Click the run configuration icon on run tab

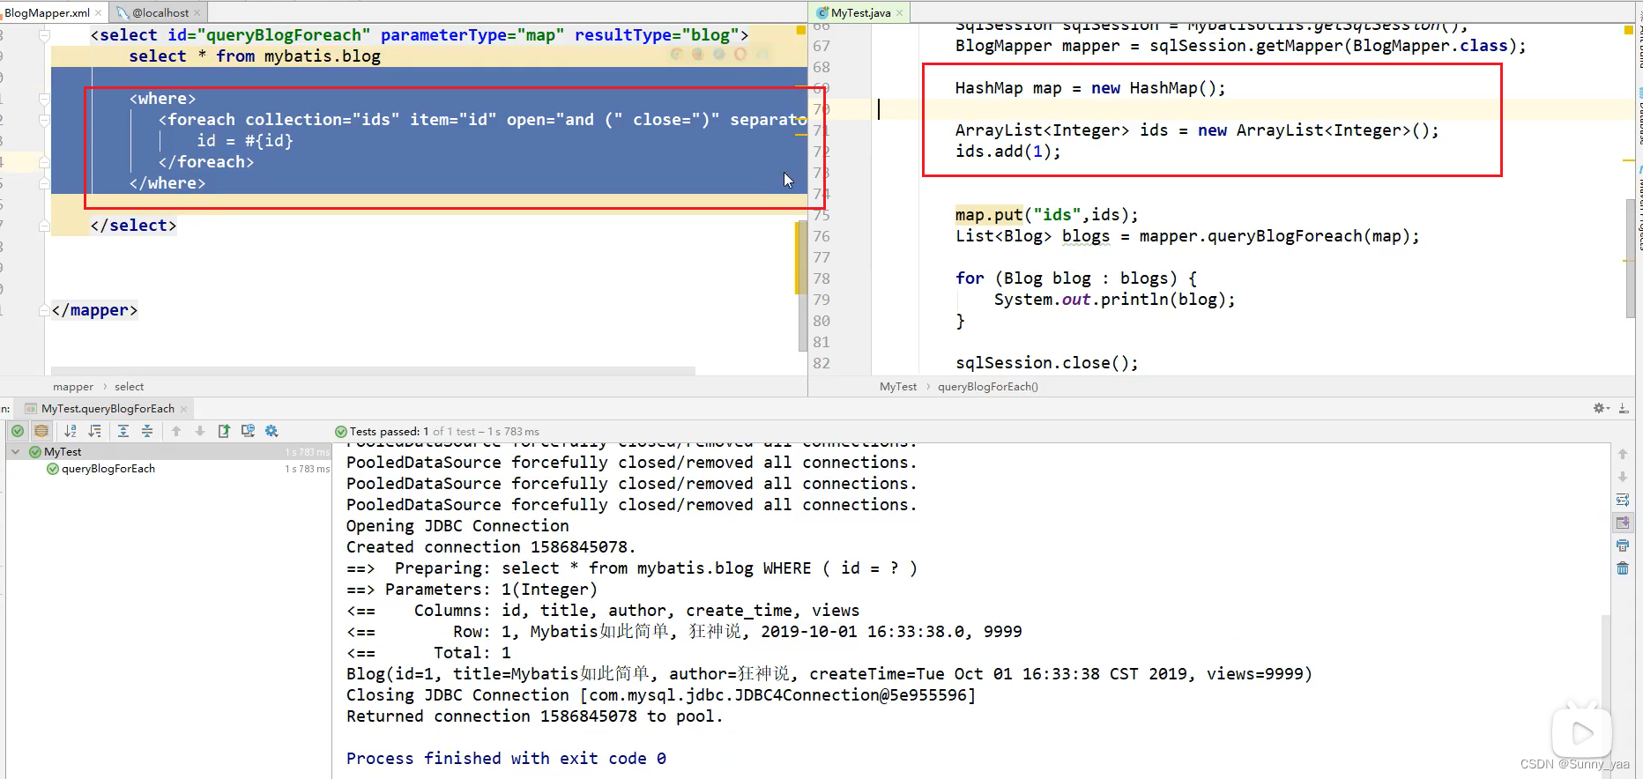31,409
